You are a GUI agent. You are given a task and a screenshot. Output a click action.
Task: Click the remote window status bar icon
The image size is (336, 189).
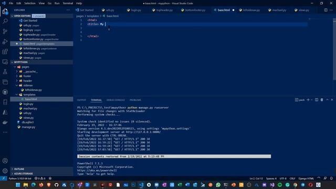pos(4,178)
